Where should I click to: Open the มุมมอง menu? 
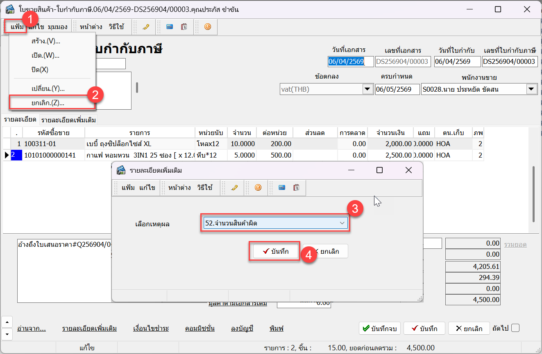tap(57, 27)
